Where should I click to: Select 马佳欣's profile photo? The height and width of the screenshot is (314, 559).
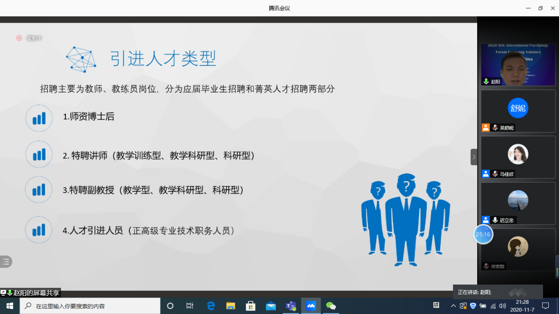click(518, 154)
